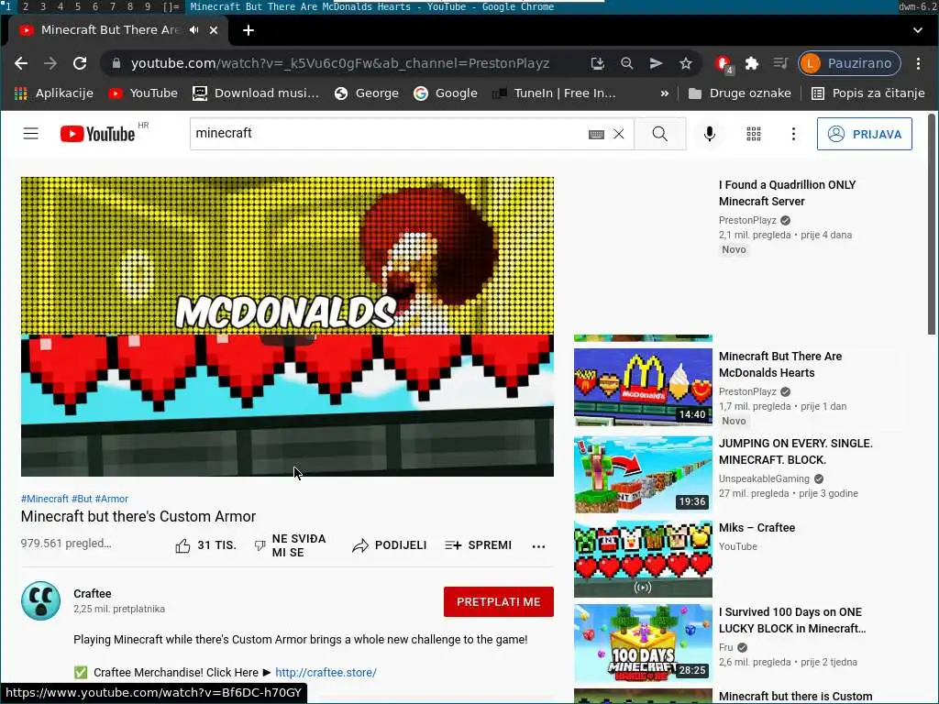This screenshot has height=704, width=939.
Task: Open the Miks – Craftee mix thumbnail
Action: pos(643,558)
